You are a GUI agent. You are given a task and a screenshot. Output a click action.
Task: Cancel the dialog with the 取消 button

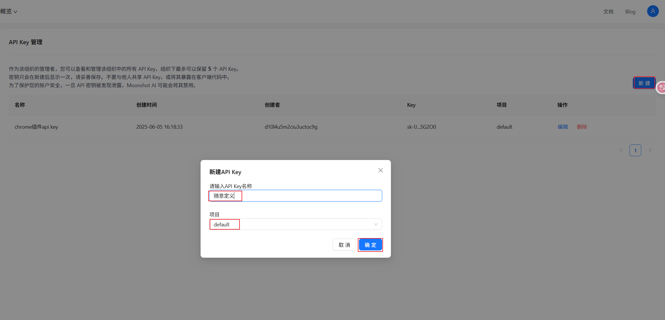[344, 245]
